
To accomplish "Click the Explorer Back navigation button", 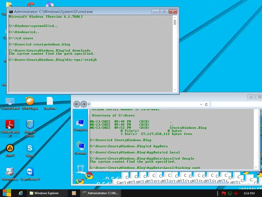I will 77,104.
